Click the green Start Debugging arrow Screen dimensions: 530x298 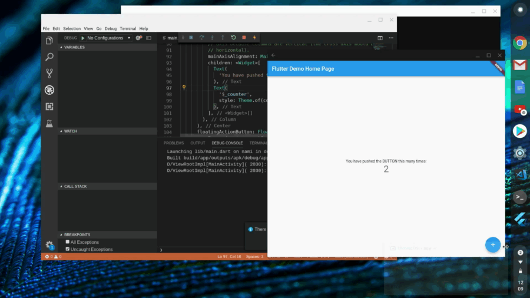[83, 38]
